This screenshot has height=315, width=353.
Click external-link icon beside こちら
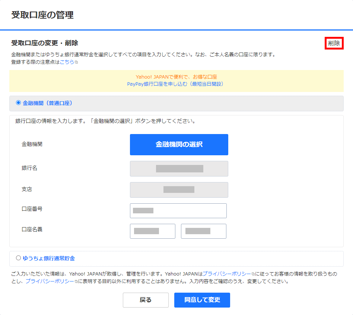pyautogui.click(x=76, y=63)
